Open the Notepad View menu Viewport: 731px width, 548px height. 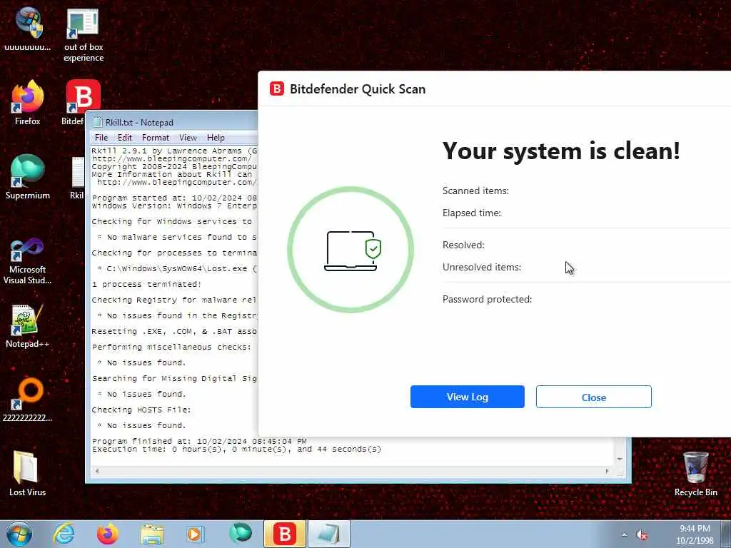[188, 138]
